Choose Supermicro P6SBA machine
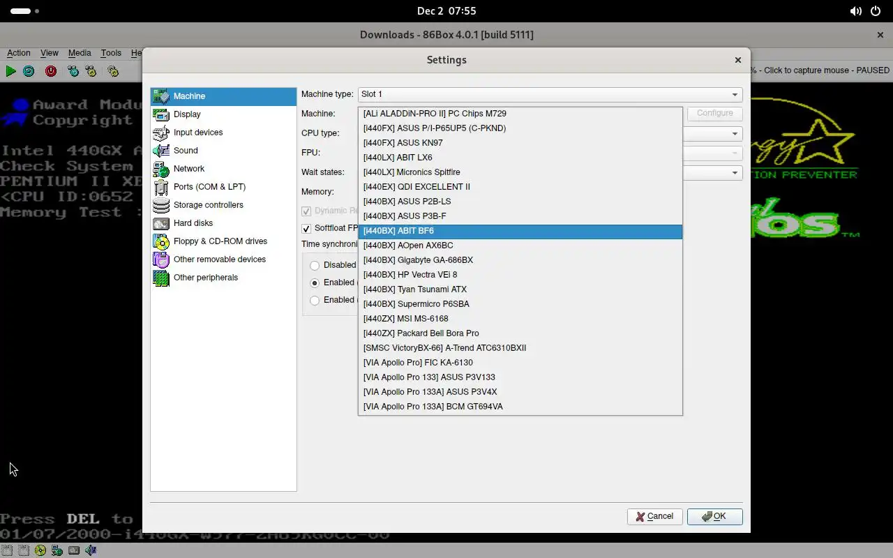 pos(520,304)
